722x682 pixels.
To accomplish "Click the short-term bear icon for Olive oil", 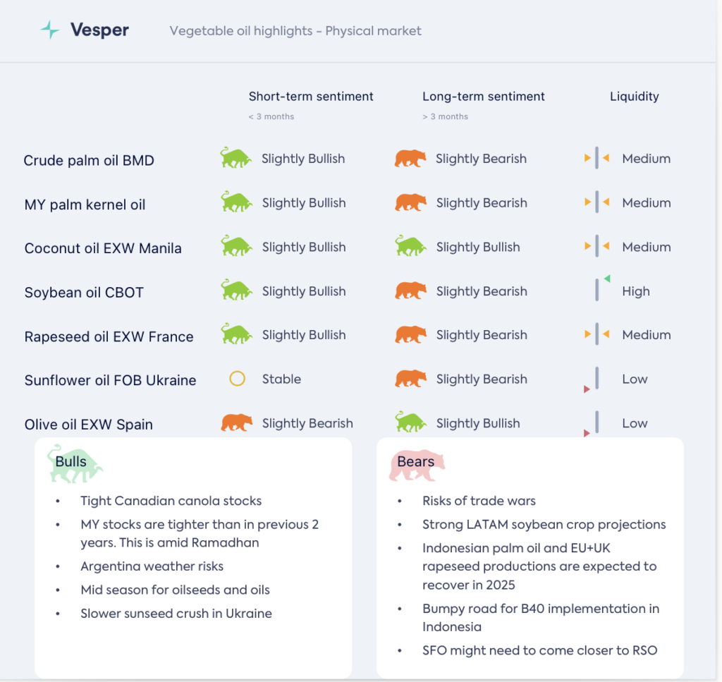I will point(237,422).
